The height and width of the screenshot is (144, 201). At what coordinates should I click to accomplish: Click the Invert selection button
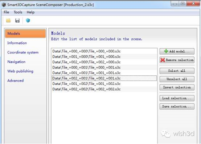point(177,87)
